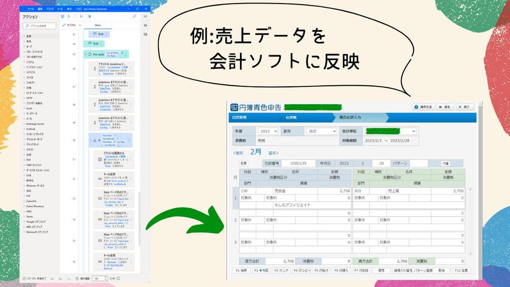Open the ヘルプ menu
The height and width of the screenshot is (287, 510).
pos(79,9)
